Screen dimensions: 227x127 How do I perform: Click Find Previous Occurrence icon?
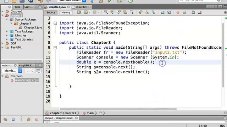click(112, 12)
